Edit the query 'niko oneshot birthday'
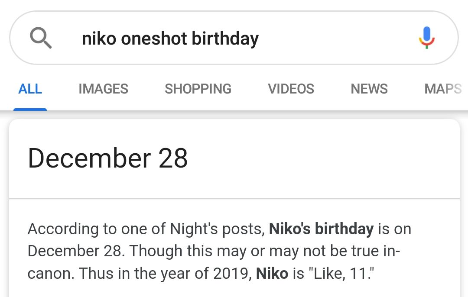Viewport: 468px width, 297px height. (x=170, y=38)
